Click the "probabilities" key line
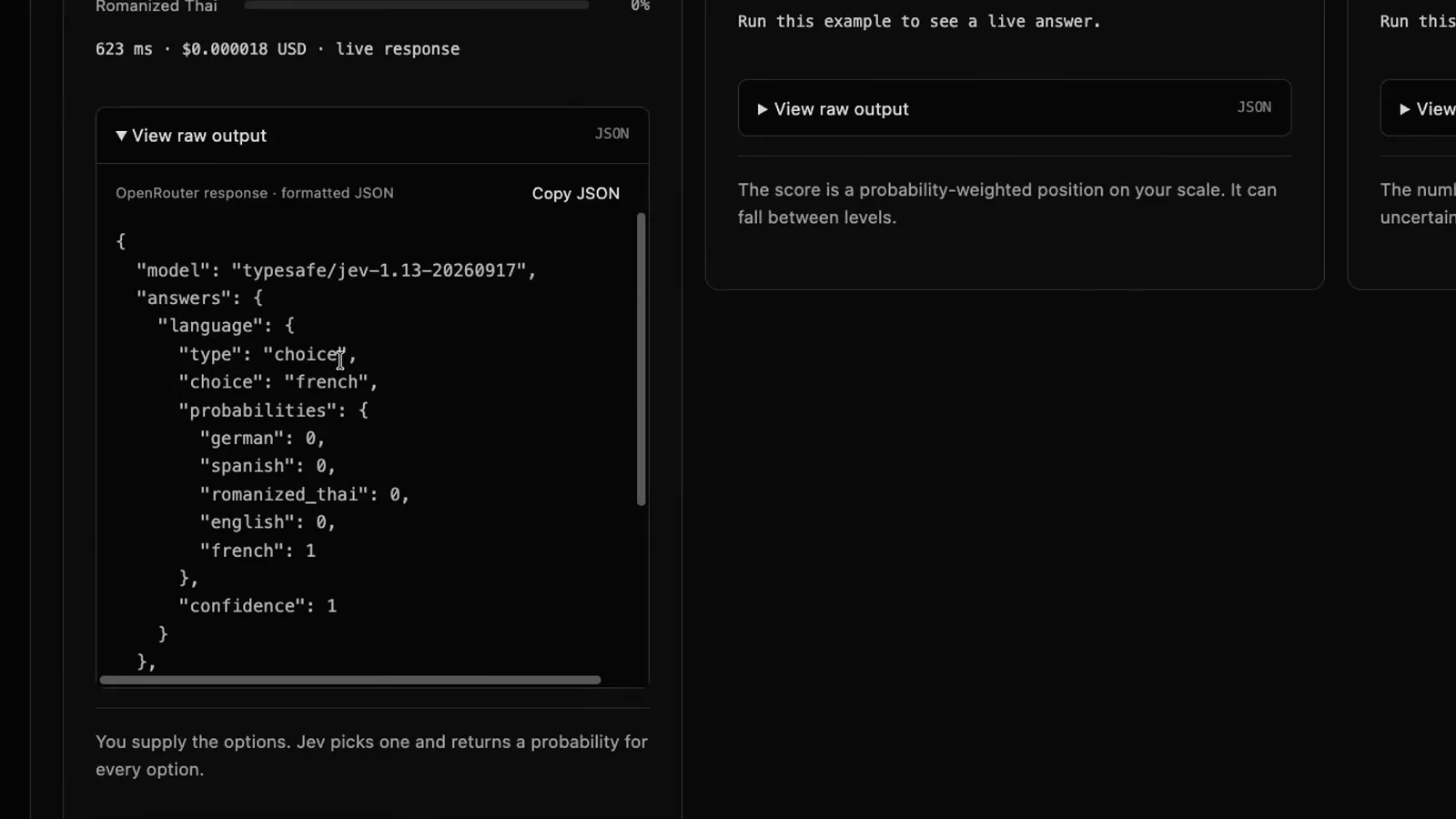The height and width of the screenshot is (819, 1456). [x=273, y=410]
